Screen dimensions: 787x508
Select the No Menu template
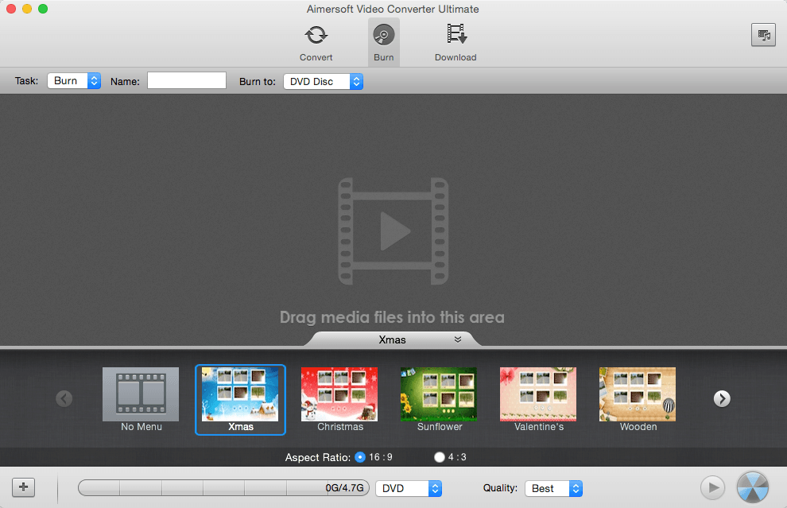141,399
